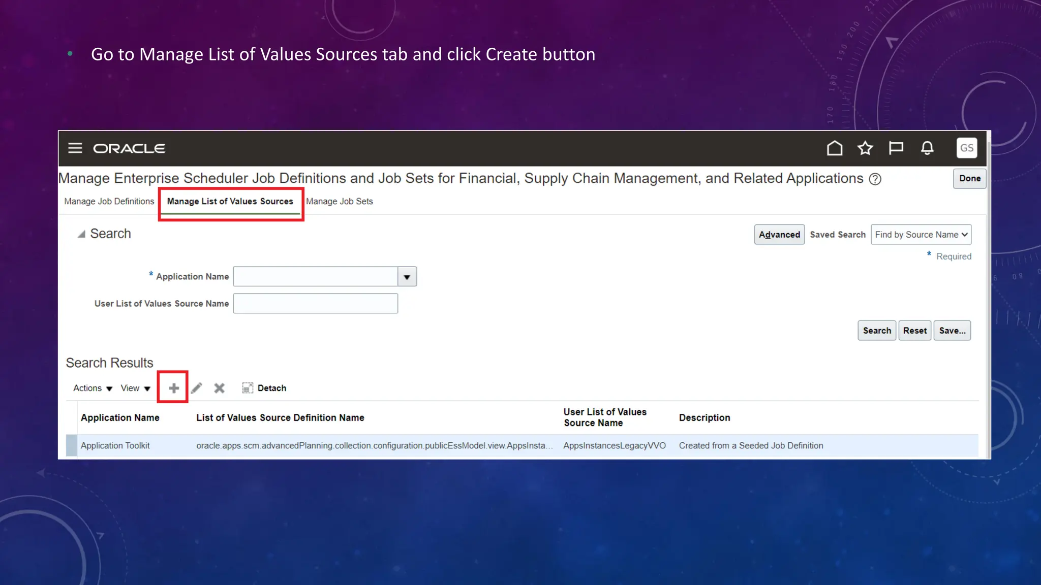Open Notifications bell icon
The height and width of the screenshot is (585, 1041).
pyautogui.click(x=927, y=148)
